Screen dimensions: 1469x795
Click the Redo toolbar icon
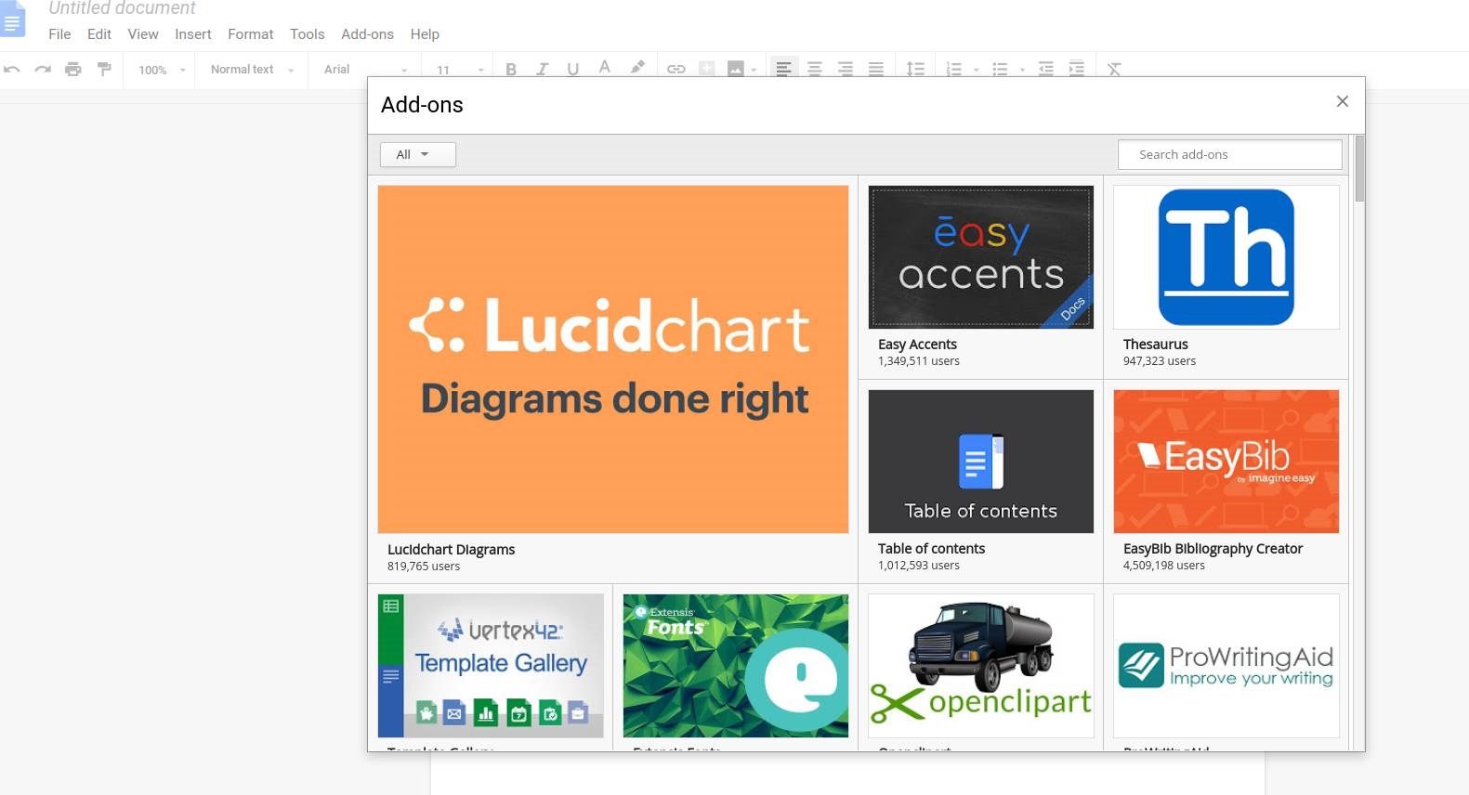pos(43,69)
